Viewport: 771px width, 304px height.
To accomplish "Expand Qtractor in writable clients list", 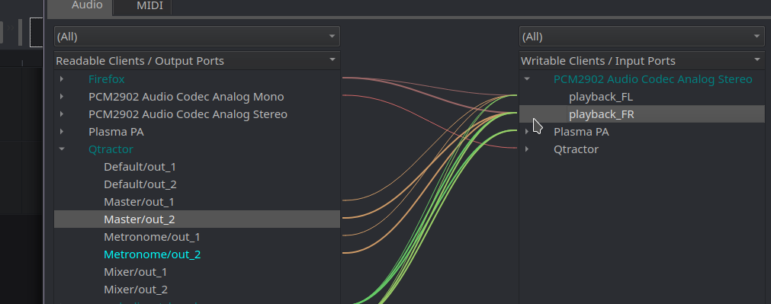I will click(x=527, y=149).
